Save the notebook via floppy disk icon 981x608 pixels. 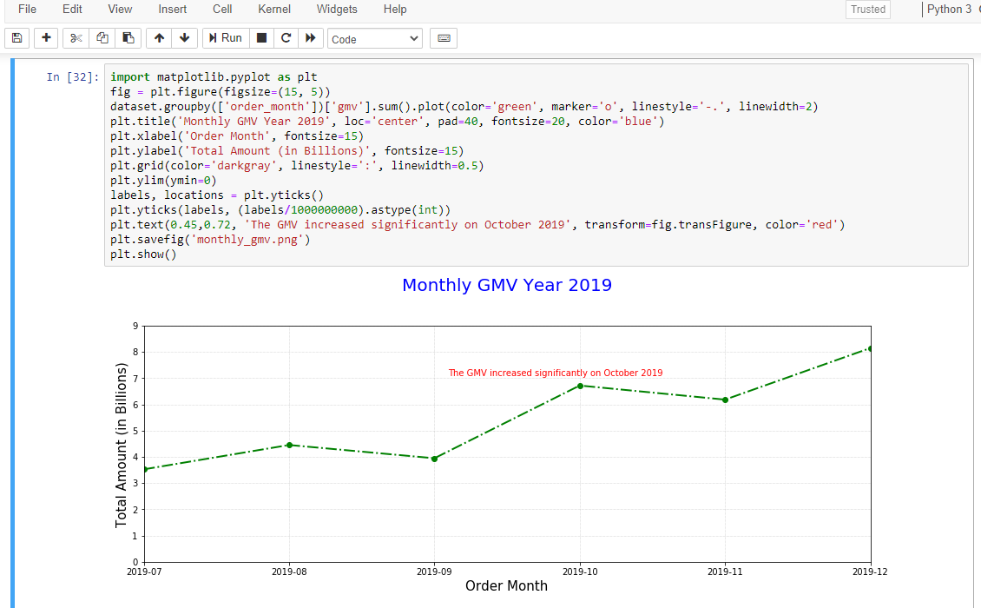coord(16,37)
